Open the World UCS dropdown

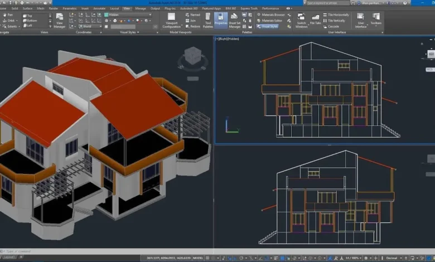point(90,26)
